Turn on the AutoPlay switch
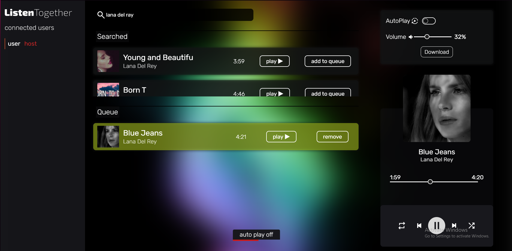 [429, 21]
